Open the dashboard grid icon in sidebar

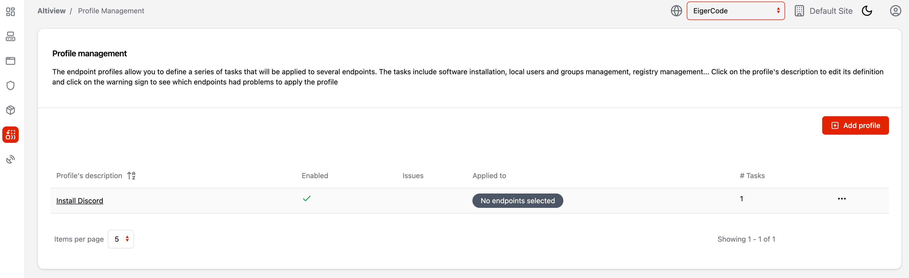[x=10, y=12]
